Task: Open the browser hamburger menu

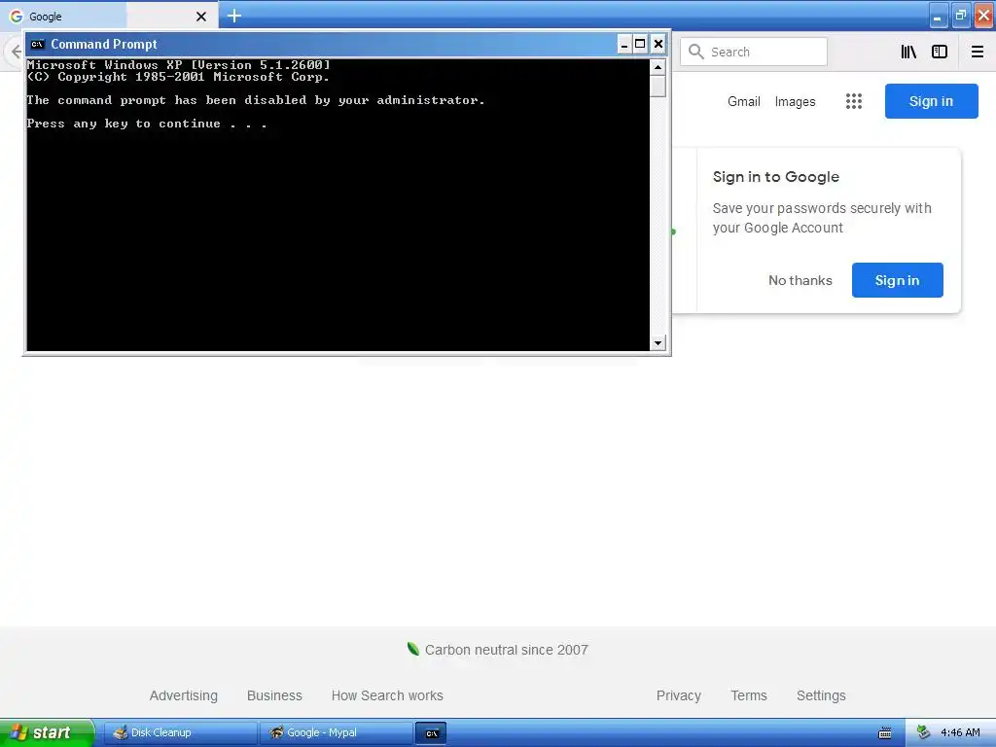Action: click(x=978, y=52)
